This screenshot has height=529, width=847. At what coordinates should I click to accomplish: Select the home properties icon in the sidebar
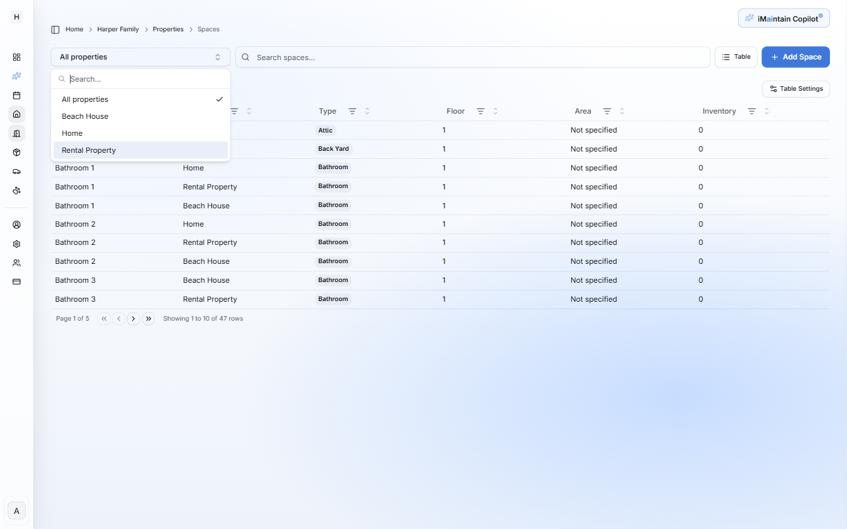16,114
